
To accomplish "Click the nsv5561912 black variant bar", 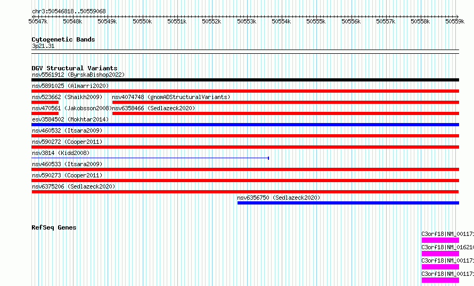I will 245,80.
